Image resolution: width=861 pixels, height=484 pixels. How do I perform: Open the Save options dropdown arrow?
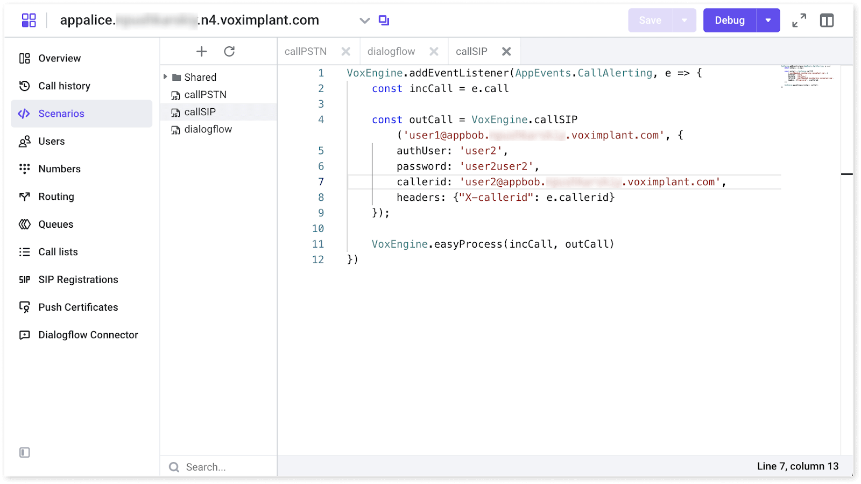point(684,20)
